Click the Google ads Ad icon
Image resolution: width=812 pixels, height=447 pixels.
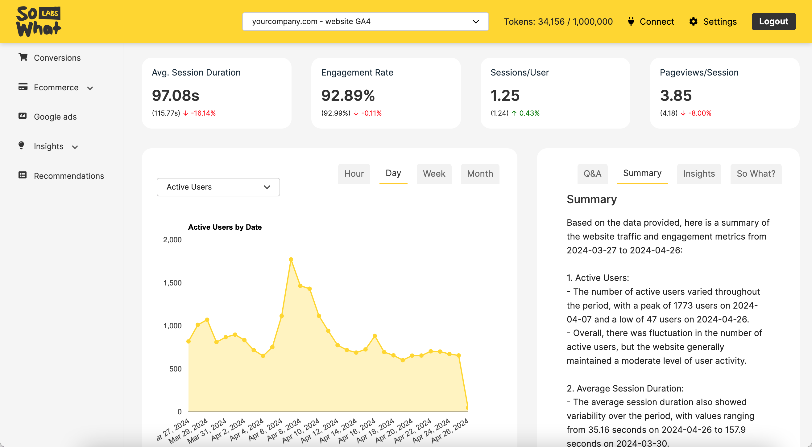[x=23, y=116]
